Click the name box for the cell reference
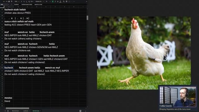Image resolution: width=199 pixels, height=112 pixels. click(x=4, y=4)
